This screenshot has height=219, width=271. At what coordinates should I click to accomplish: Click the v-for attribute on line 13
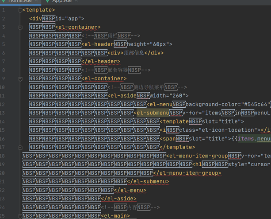point(227,113)
